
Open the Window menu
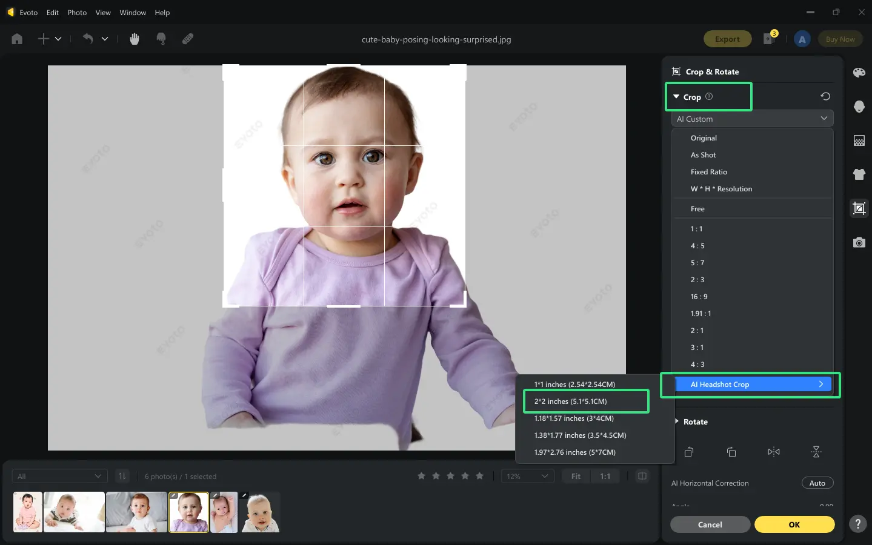(x=133, y=12)
